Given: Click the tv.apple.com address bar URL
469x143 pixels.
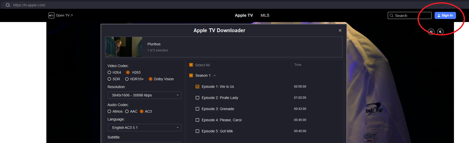Looking at the screenshot, I should [29, 5].
